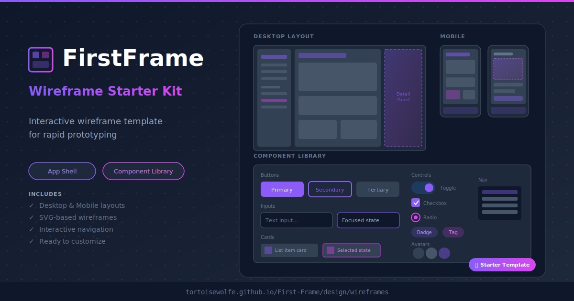Image resolution: width=574 pixels, height=301 pixels.
Task: Click the dashed Detail Panel area
Action: tap(403, 98)
